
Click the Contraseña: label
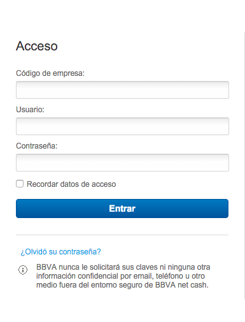tap(37, 146)
